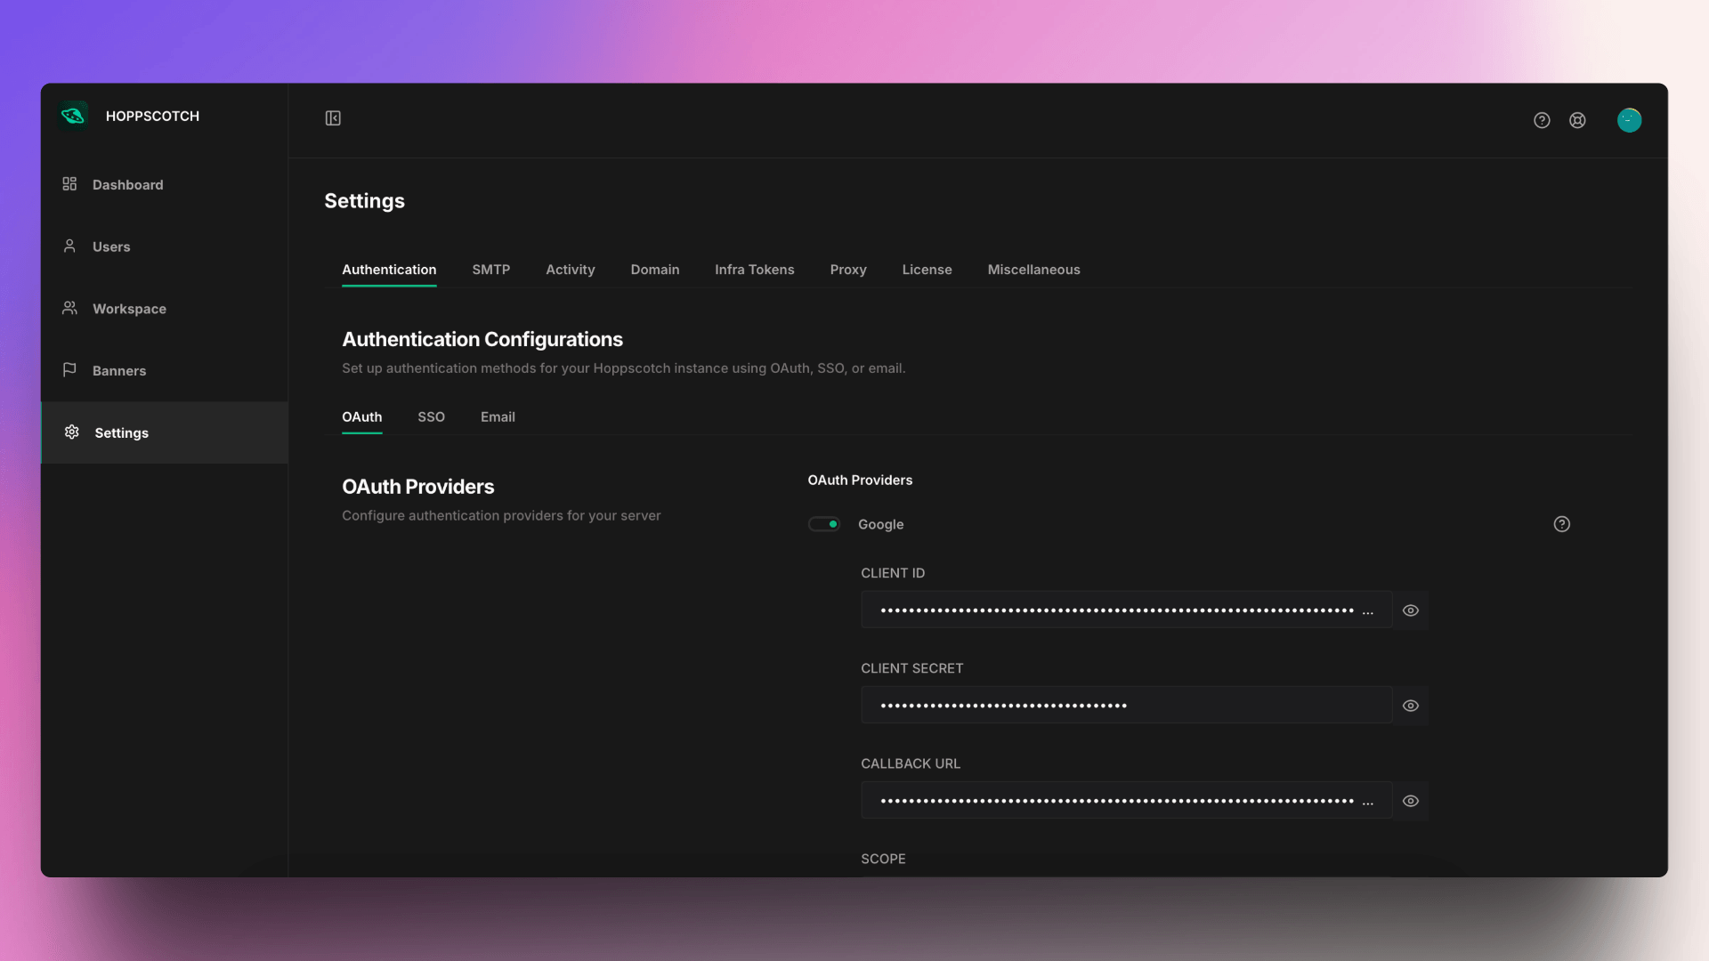Image resolution: width=1709 pixels, height=961 pixels.
Task: Select the OAuth sub-tab
Action: click(x=361, y=416)
